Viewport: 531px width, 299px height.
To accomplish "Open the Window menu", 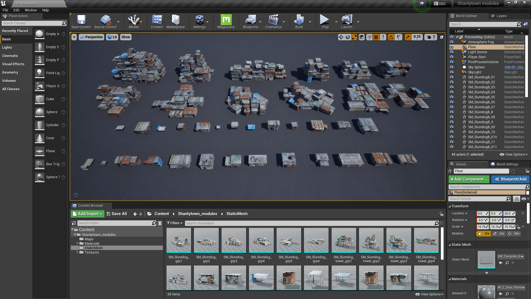I will coord(31,10).
